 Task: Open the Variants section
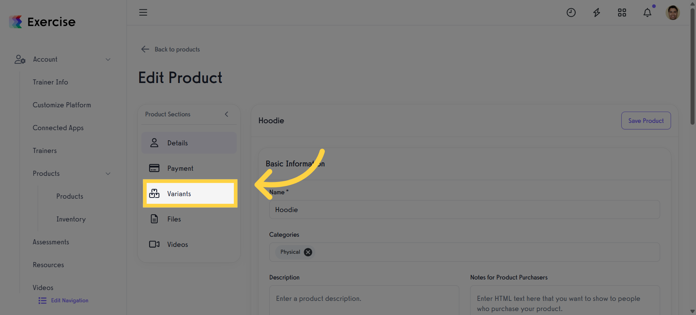pos(189,194)
